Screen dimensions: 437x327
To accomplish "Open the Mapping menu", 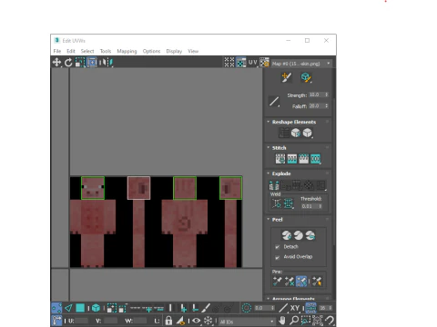I will (x=127, y=51).
